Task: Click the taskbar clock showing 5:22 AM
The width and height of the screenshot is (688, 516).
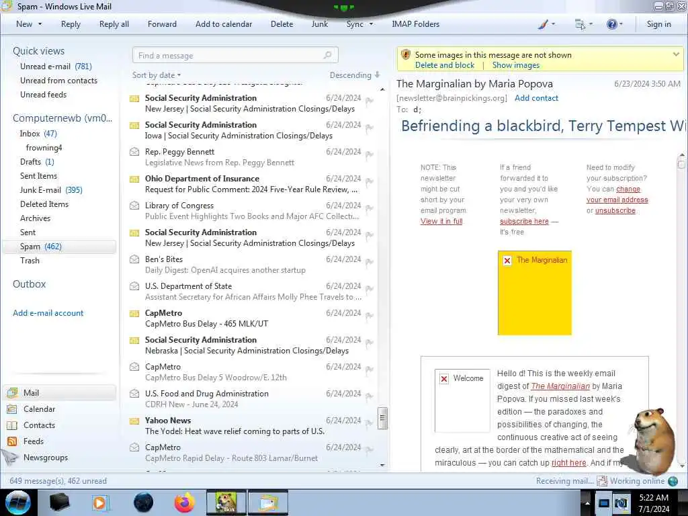Action: (x=654, y=503)
